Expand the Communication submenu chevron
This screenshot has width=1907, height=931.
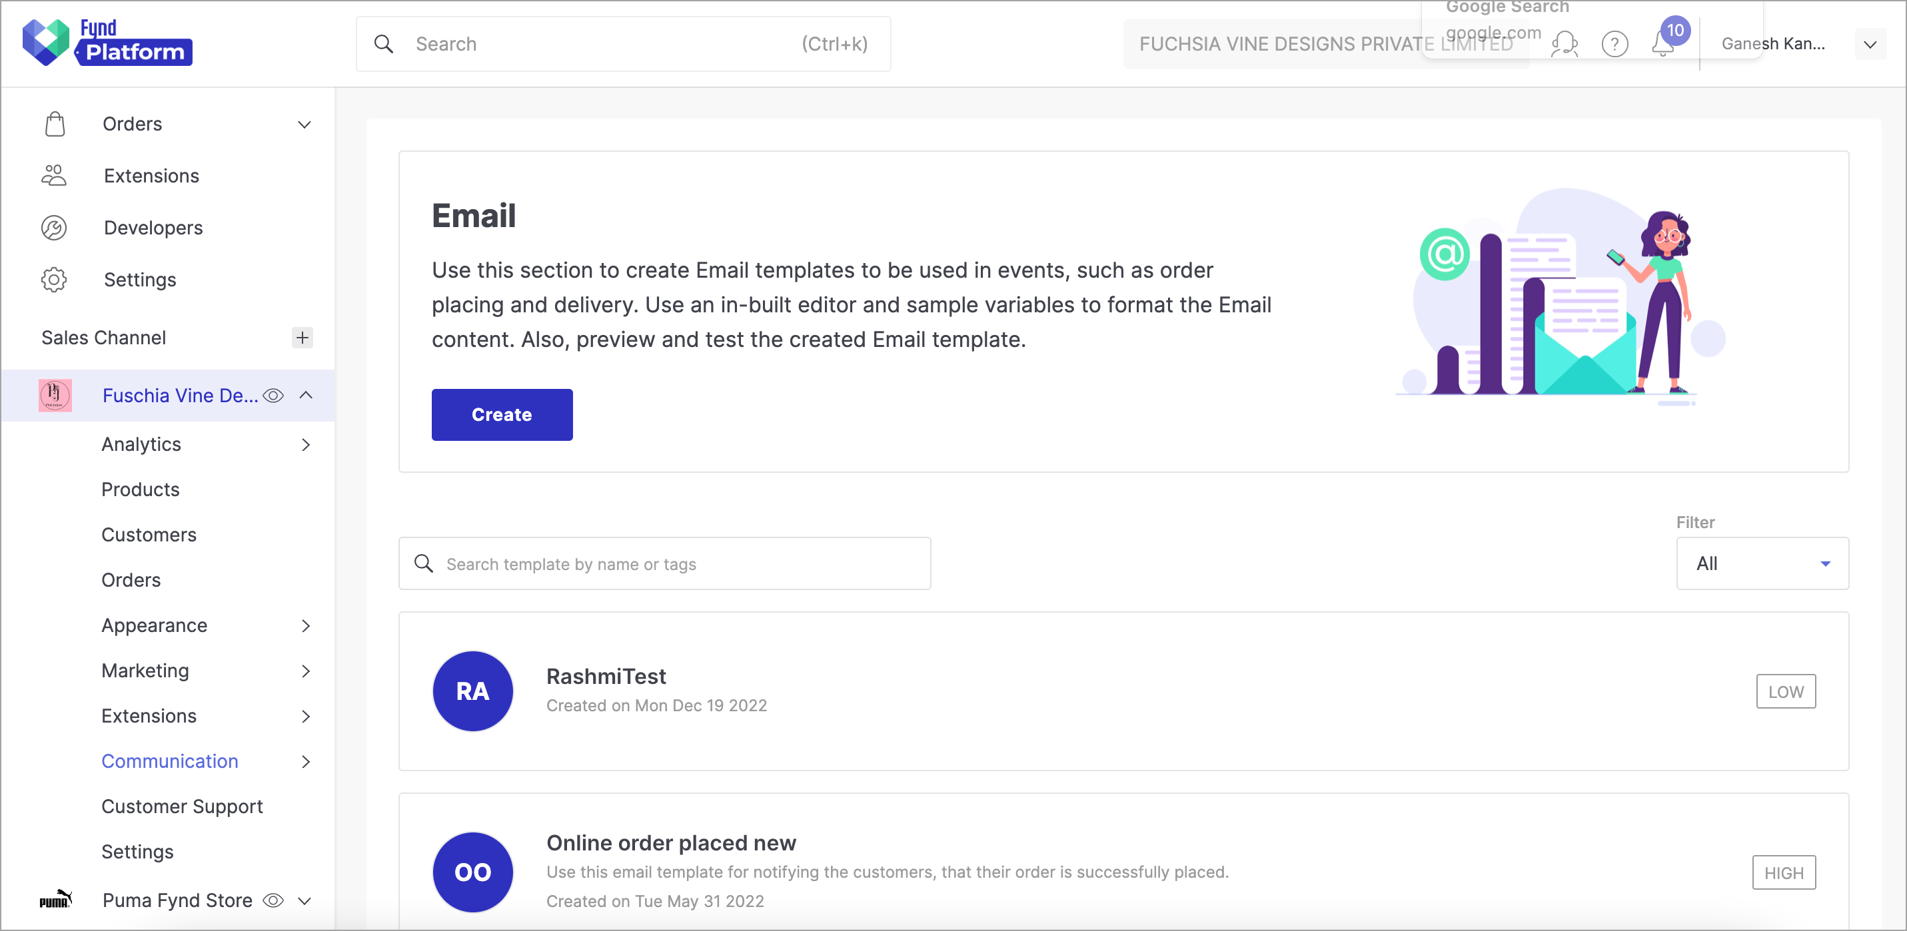(306, 762)
